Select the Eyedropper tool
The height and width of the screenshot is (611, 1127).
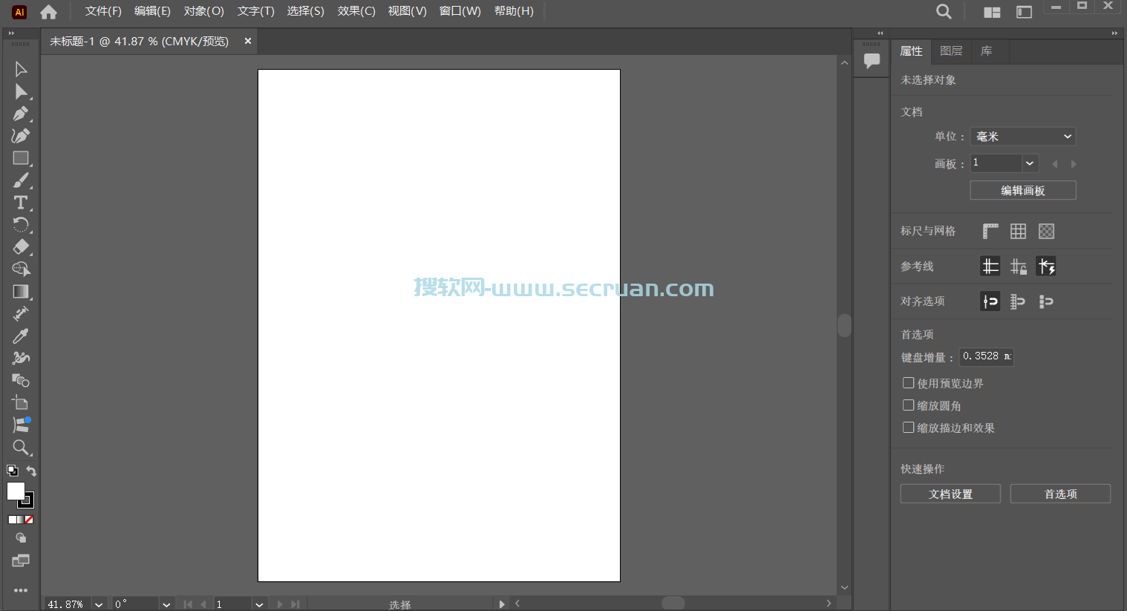21,336
